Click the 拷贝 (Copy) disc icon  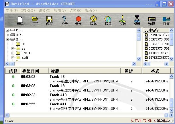point(108,20)
